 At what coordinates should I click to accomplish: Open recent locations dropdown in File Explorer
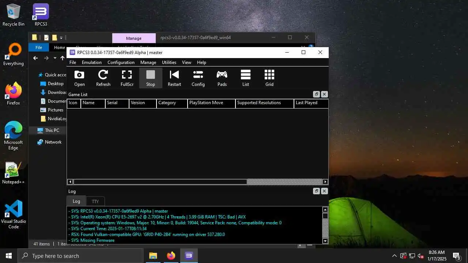tap(55, 58)
